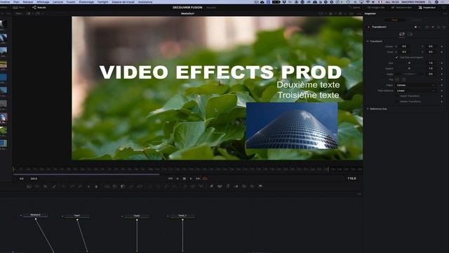The height and width of the screenshot is (253, 449).
Task: Open the Filter Method dropdown set to Linear
Action: pos(416,91)
